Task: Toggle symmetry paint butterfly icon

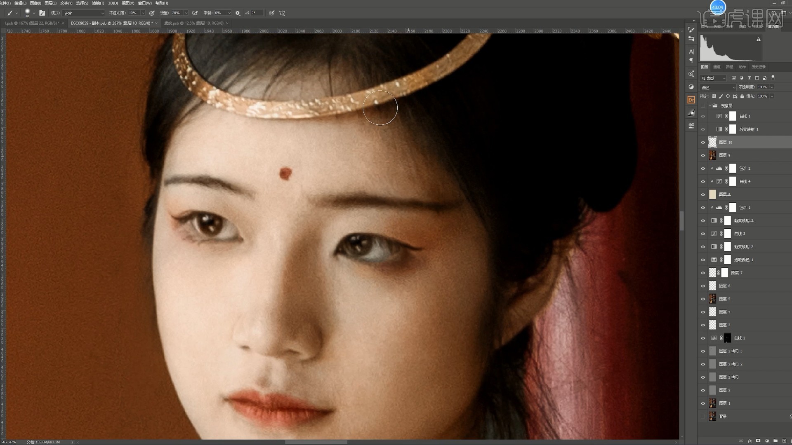Action: pos(282,13)
